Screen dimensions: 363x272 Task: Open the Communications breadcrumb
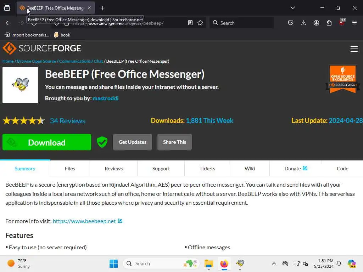tap(75, 61)
